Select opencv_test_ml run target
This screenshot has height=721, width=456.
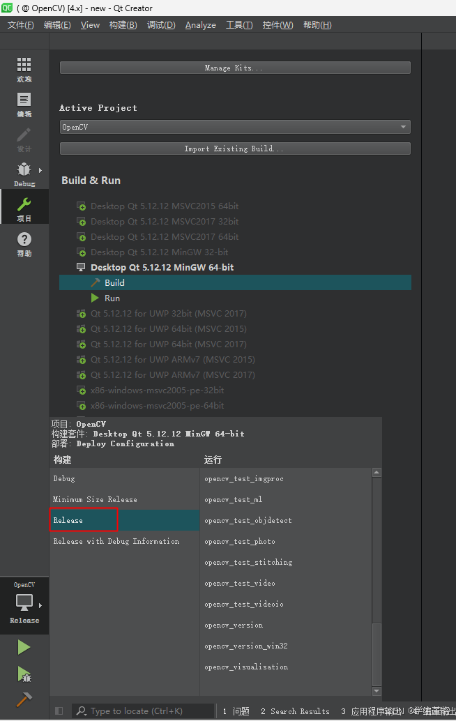(x=286, y=499)
